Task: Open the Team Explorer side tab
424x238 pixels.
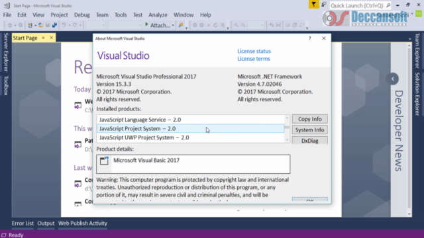Action: pos(417,50)
